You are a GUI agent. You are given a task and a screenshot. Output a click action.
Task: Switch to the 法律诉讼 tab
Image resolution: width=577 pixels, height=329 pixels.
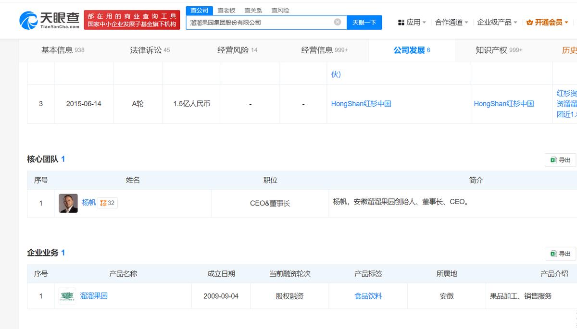(150, 50)
